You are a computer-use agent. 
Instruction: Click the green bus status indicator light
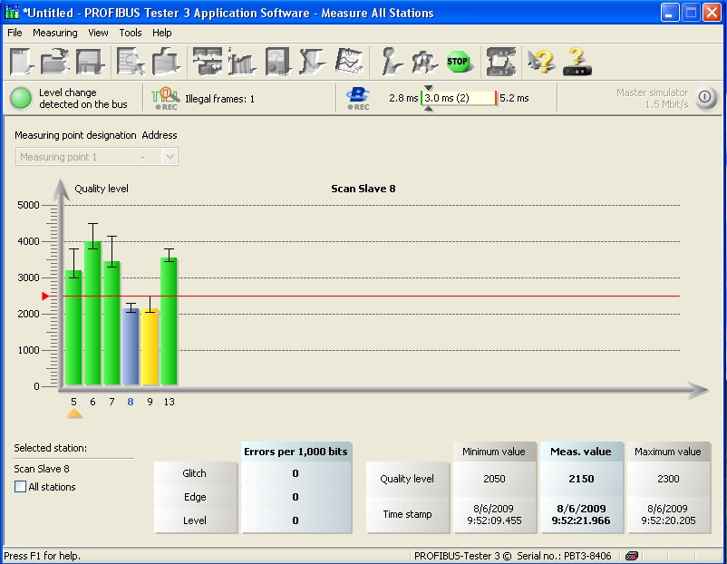point(21,98)
